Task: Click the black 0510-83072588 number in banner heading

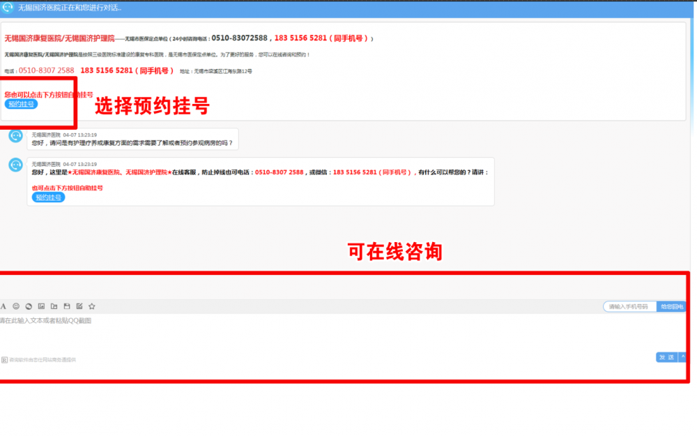Action: coord(239,38)
